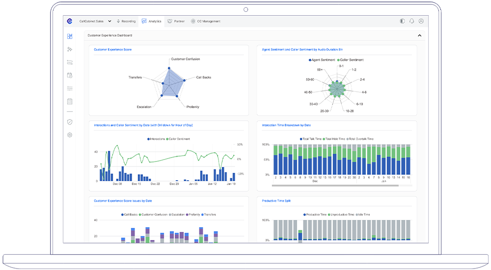Switch to the Recording tab
This screenshot has height=270, width=491.
pyautogui.click(x=126, y=21)
